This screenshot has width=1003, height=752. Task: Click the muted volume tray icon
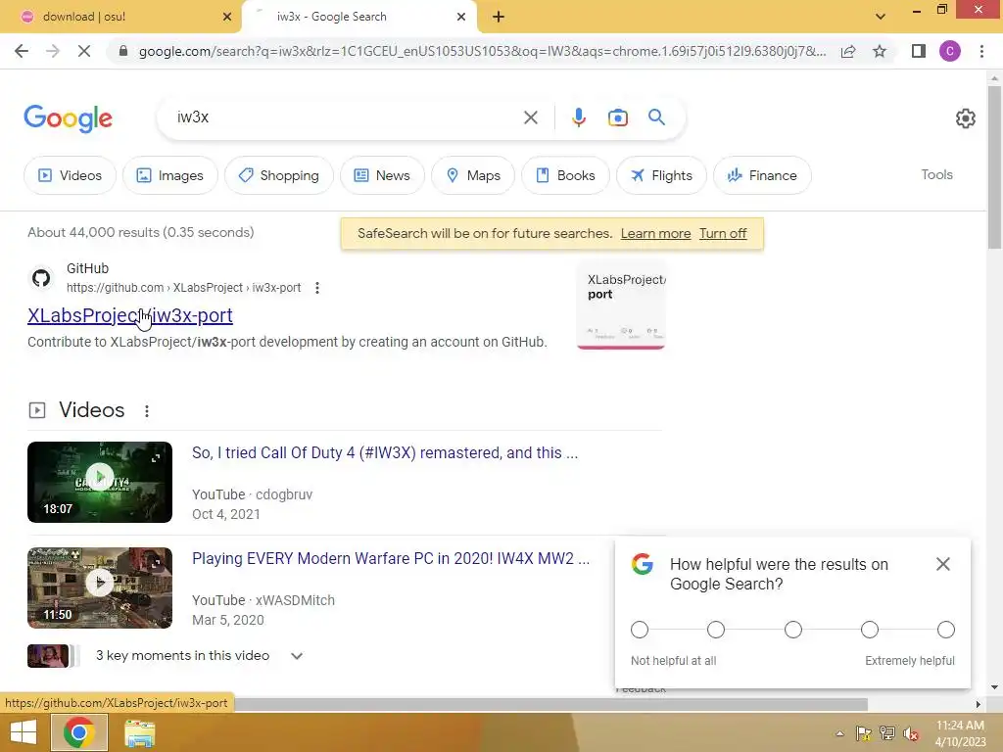coord(911,733)
